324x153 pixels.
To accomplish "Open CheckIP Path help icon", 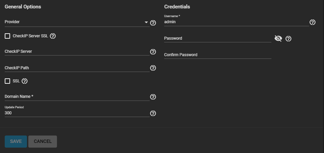I will tap(153, 68).
